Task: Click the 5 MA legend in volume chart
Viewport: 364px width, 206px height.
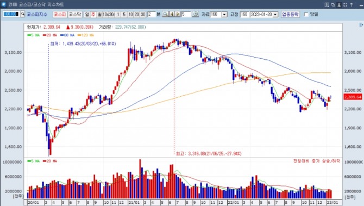Action: pyautogui.click(x=34, y=161)
